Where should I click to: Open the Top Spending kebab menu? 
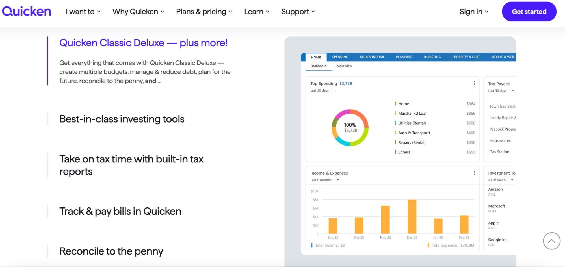point(474,83)
